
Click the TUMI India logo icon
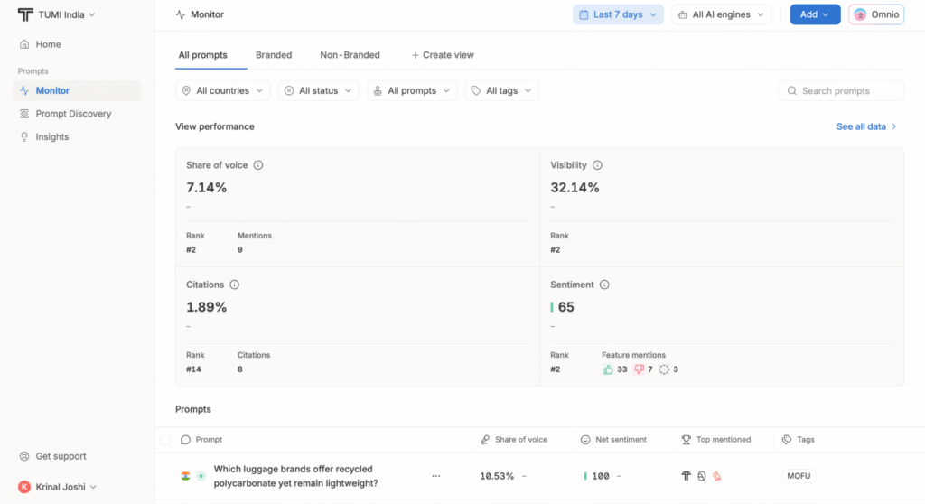24,14
